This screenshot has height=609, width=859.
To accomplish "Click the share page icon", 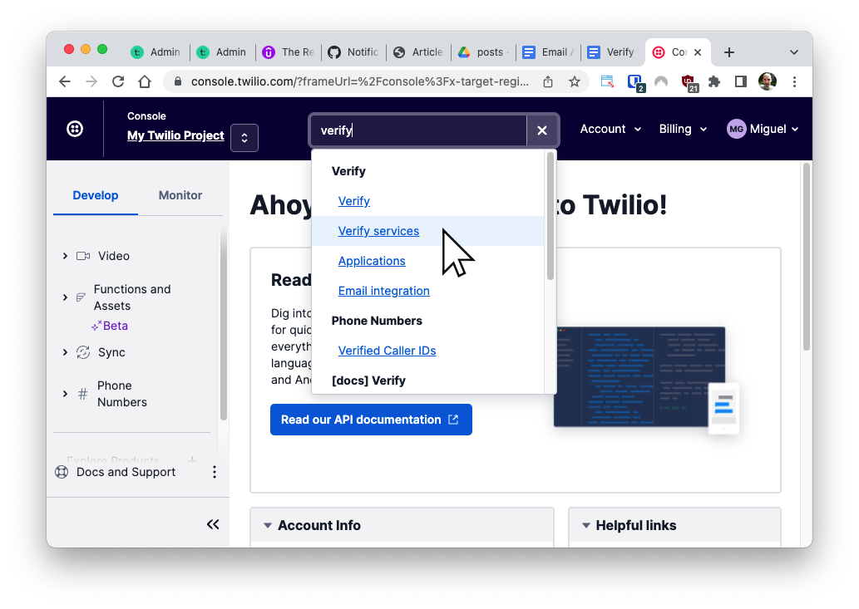I will (548, 82).
